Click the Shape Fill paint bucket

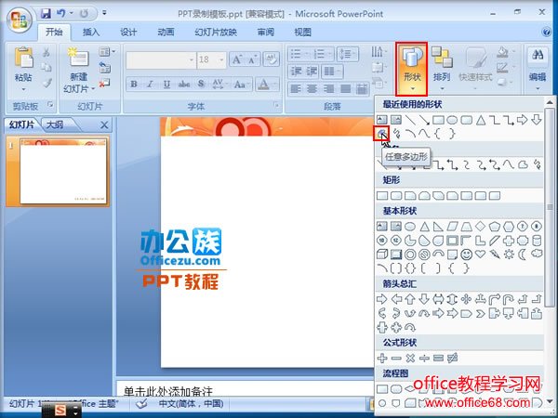(502, 52)
